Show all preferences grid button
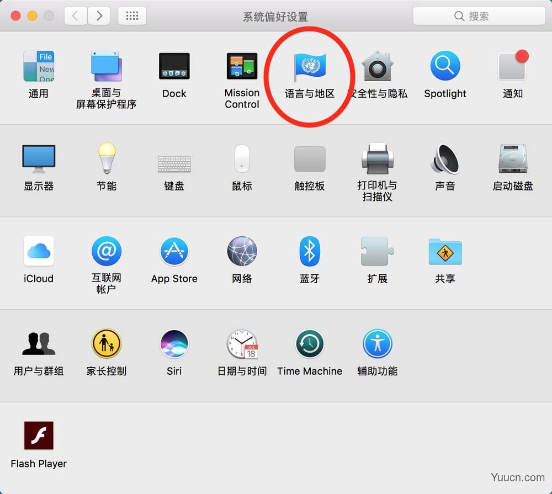 point(132,15)
